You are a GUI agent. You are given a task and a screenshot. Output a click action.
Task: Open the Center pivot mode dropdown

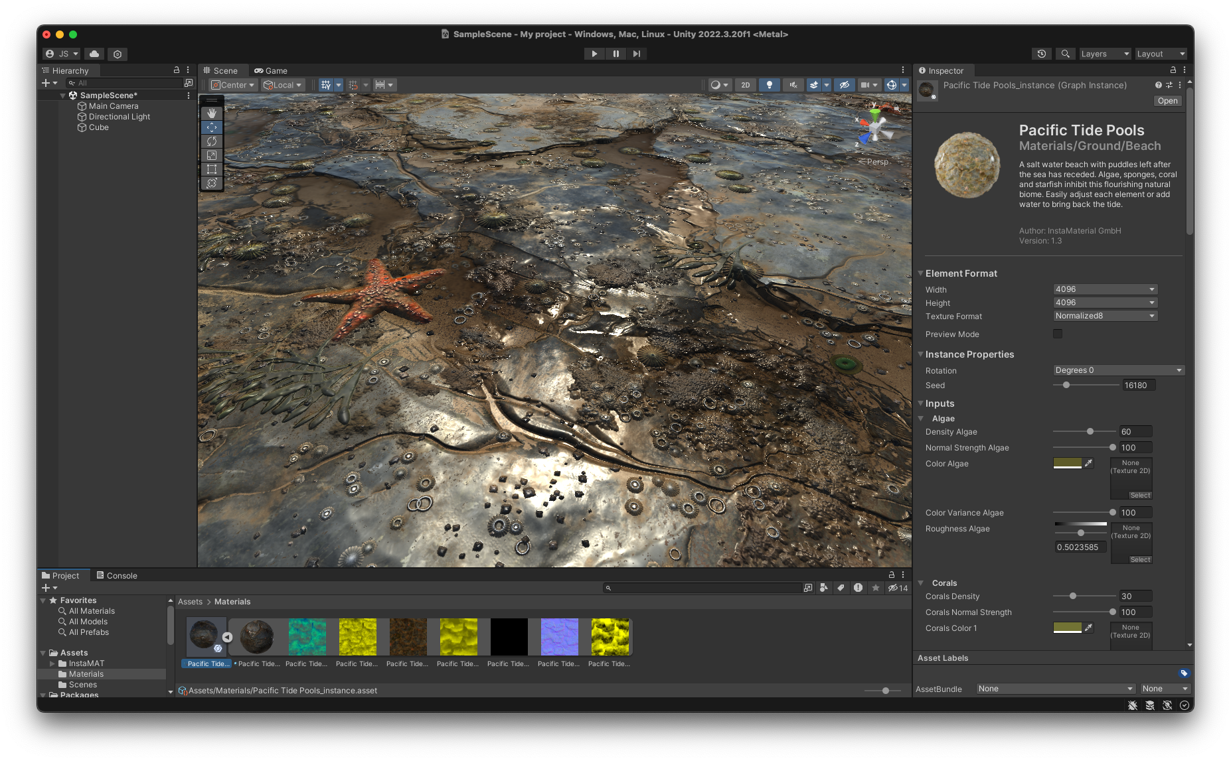(233, 85)
